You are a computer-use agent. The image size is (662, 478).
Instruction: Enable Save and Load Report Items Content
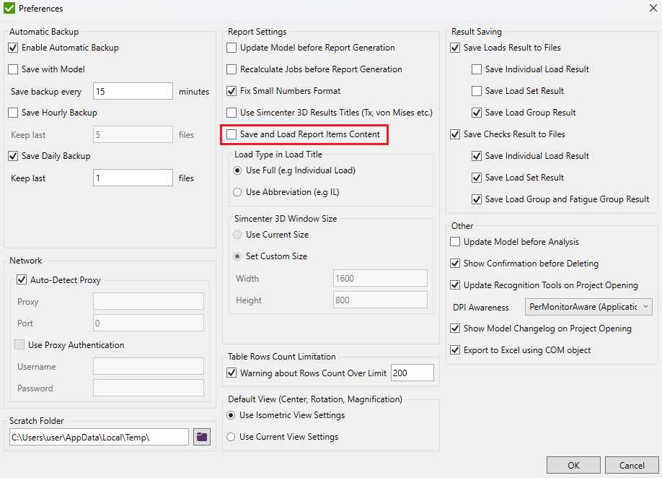pos(233,135)
